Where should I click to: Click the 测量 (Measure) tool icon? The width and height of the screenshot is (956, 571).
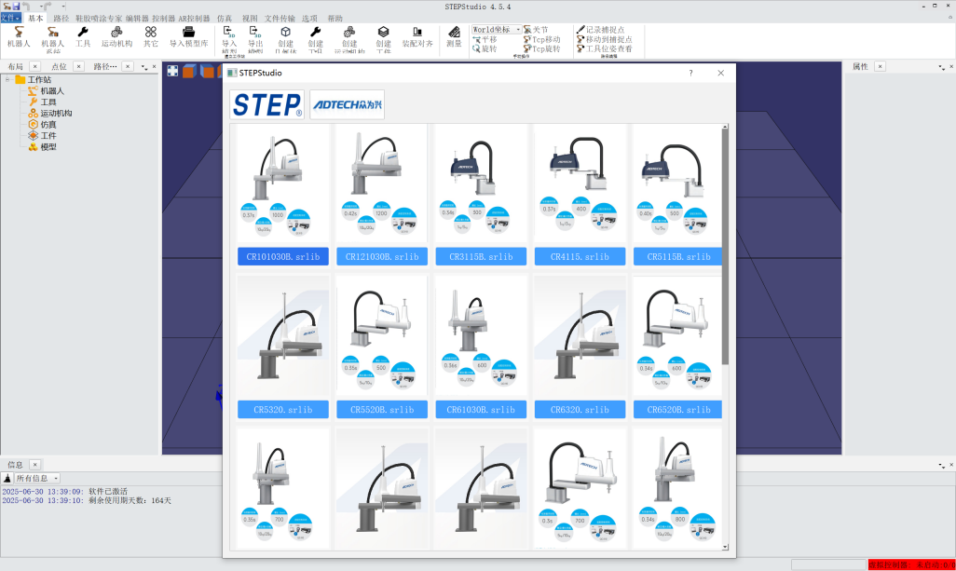click(x=454, y=36)
